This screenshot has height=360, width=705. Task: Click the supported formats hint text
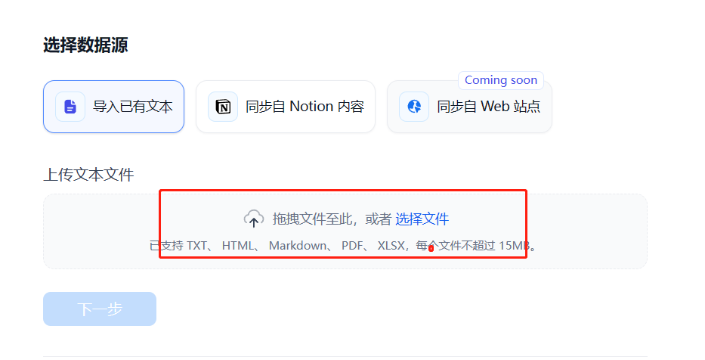pyautogui.click(x=343, y=246)
